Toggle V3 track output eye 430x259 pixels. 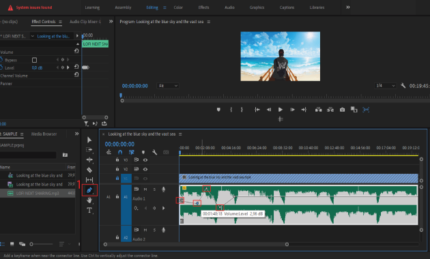pos(145,160)
